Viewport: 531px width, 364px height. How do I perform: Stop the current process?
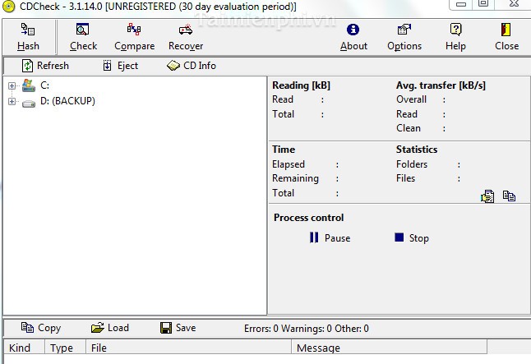pyautogui.click(x=411, y=238)
